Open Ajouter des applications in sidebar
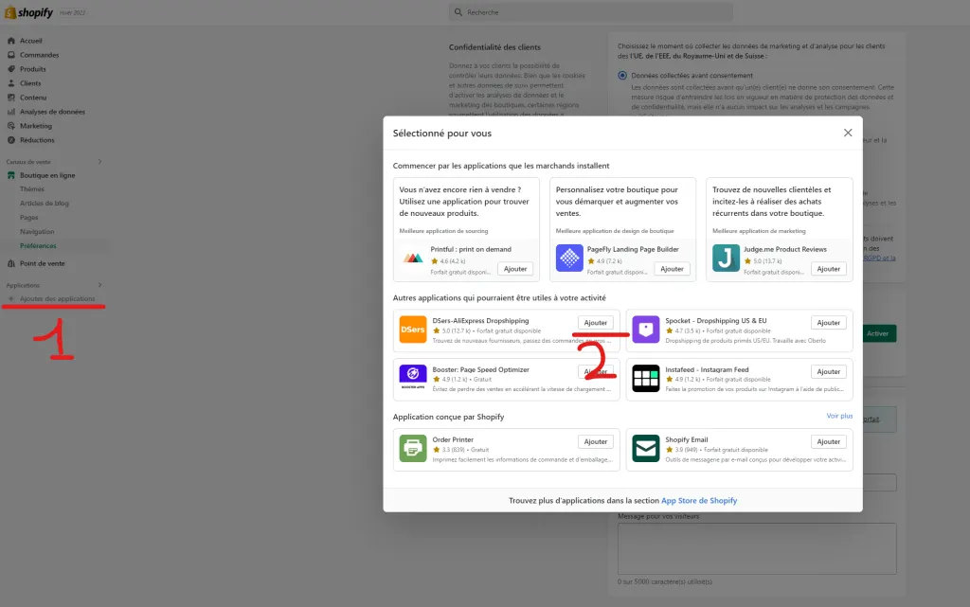This screenshot has width=970, height=607. coord(57,298)
